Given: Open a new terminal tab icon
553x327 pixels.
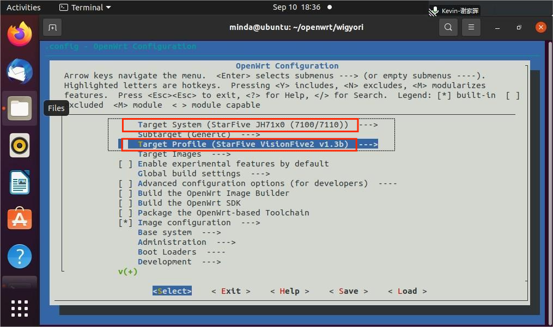Looking at the screenshot, I should [52, 28].
